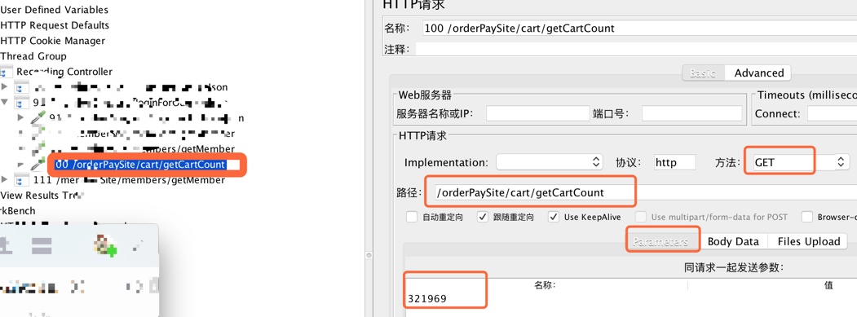Open the Body Data tab
This screenshot has width=857, height=317.
click(733, 241)
